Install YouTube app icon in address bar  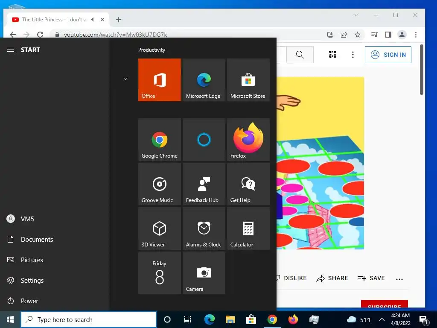pyautogui.click(x=330, y=35)
